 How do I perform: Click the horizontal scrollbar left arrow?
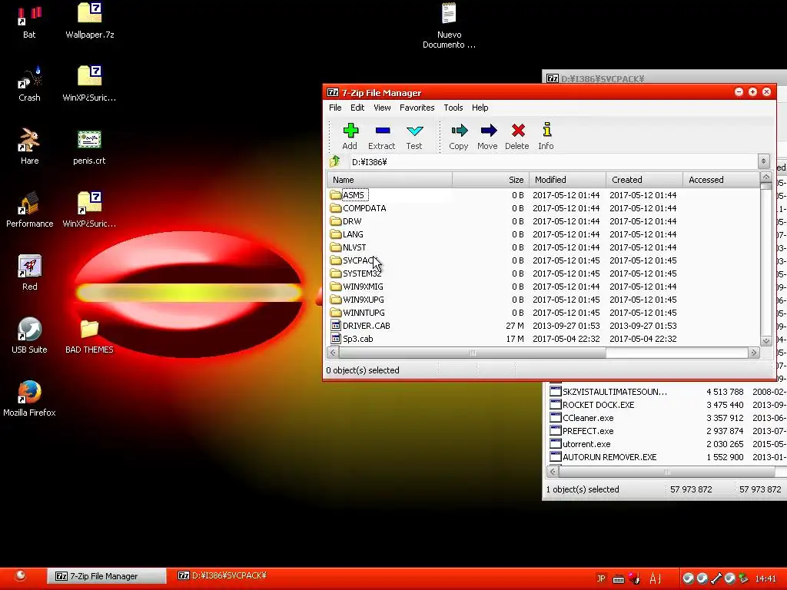coord(333,353)
